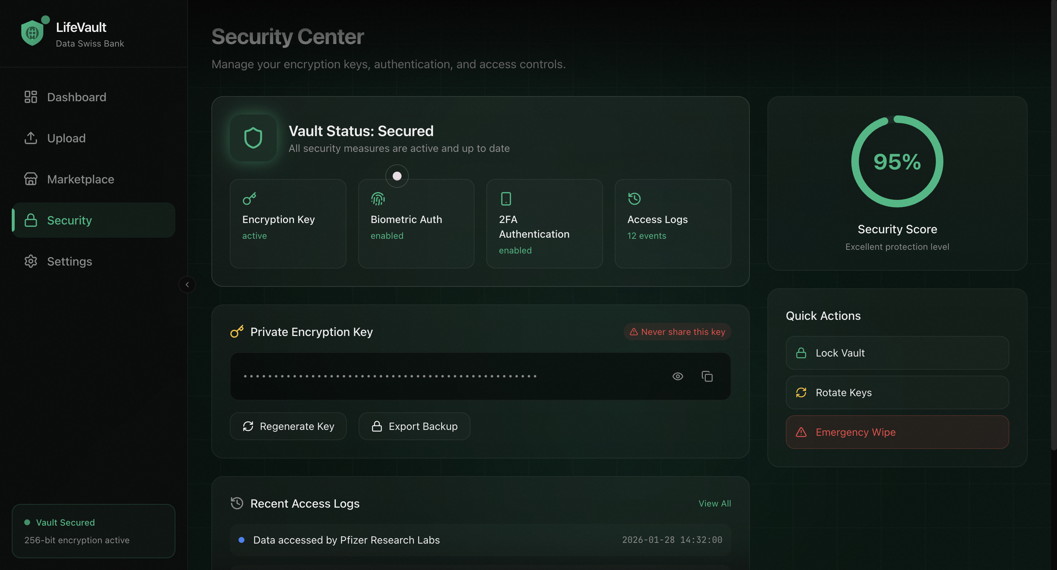This screenshot has width=1057, height=570.
Task: Navigate to Marketplace in sidebar
Action: [x=80, y=179]
